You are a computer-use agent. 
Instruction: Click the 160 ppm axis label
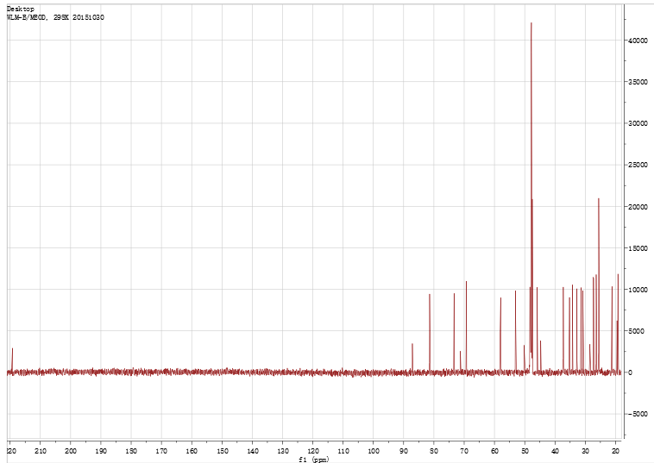192,451
